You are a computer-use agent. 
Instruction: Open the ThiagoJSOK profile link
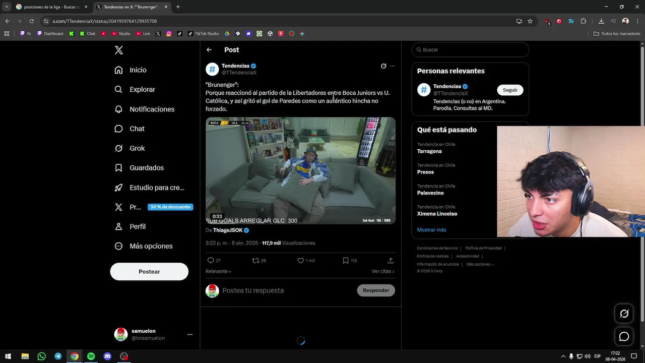[x=231, y=230]
